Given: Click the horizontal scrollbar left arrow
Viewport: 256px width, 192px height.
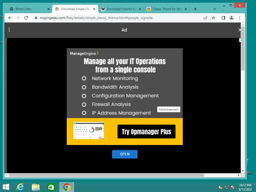Looking at the screenshot, I should pos(6,175).
